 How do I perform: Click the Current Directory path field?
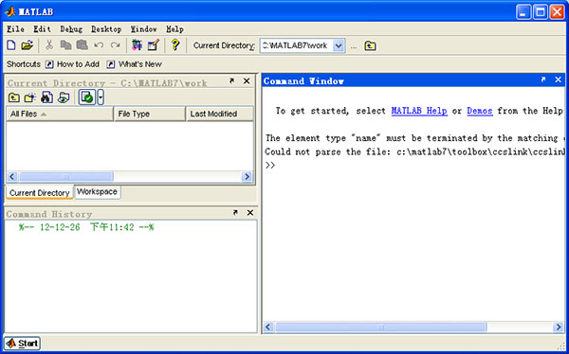click(x=297, y=45)
